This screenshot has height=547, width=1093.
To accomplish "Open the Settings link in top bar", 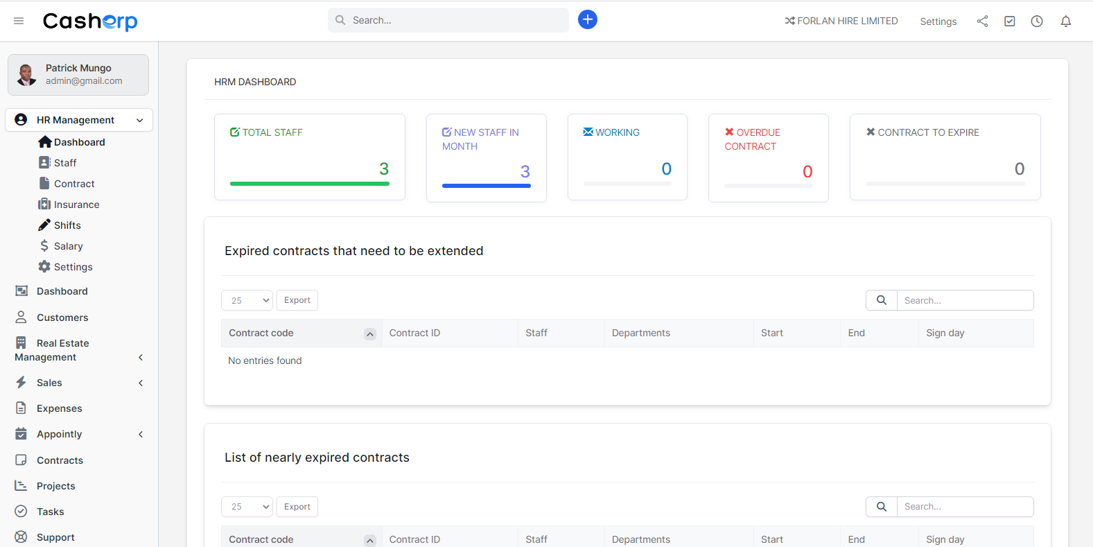I will coord(938,21).
